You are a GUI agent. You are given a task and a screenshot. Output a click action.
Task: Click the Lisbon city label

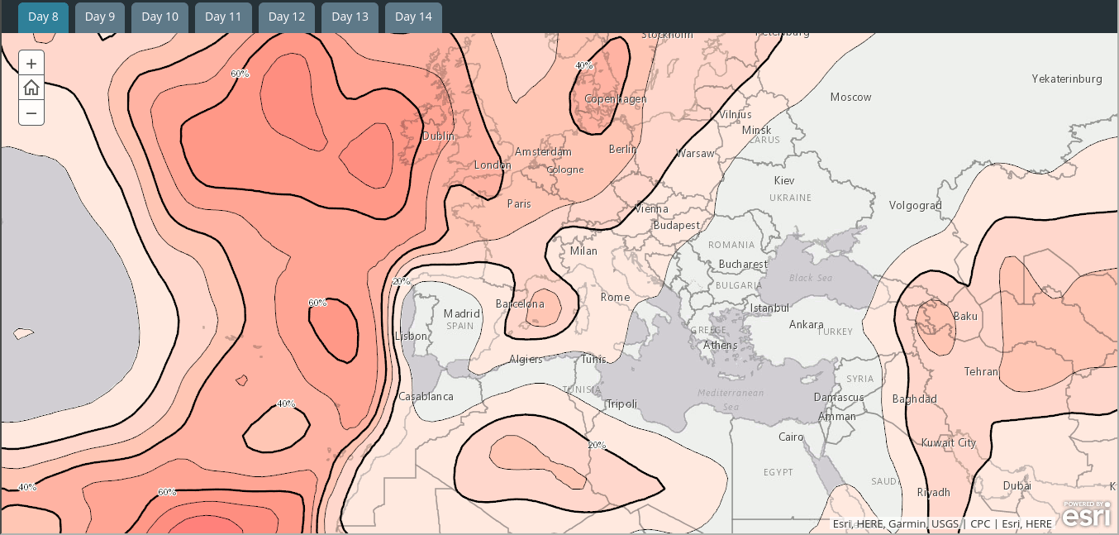[412, 336]
